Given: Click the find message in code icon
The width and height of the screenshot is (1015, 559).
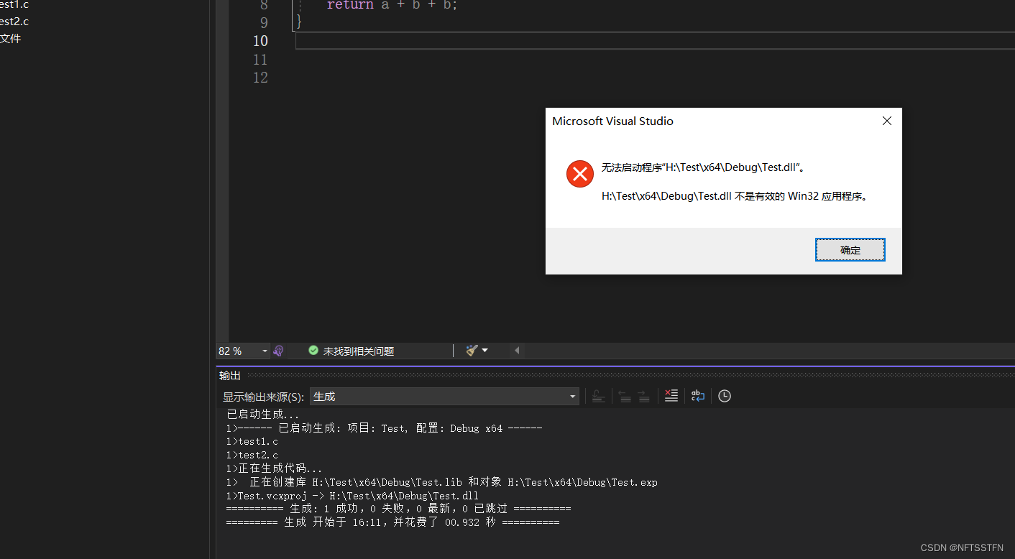Looking at the screenshot, I should (598, 396).
